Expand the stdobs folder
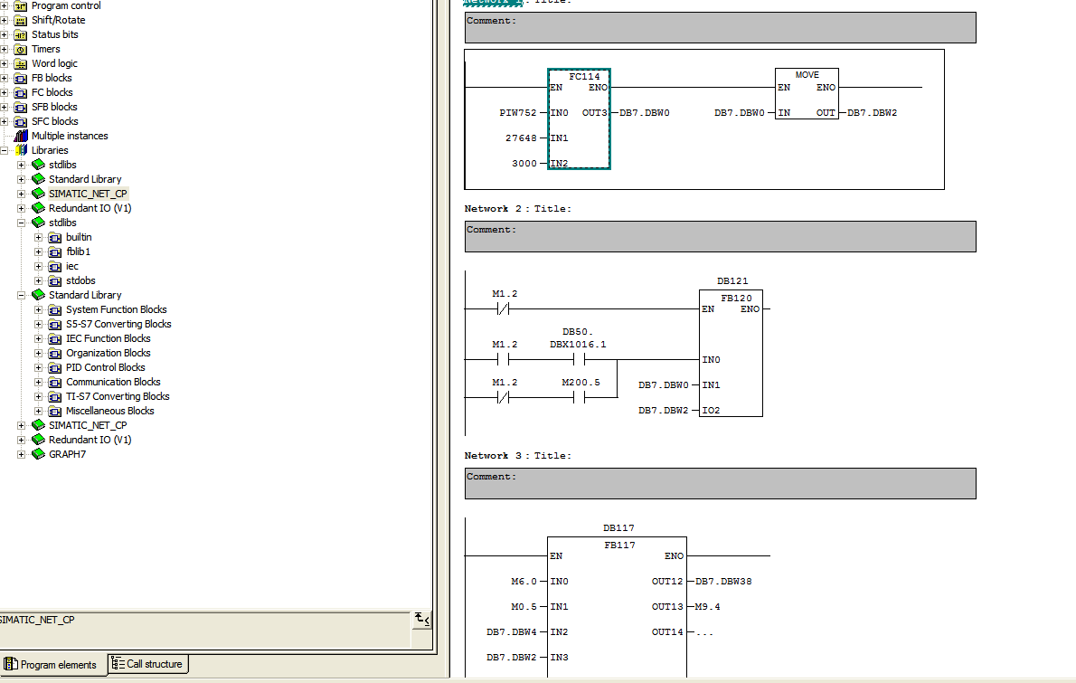The image size is (1076, 683). point(38,280)
